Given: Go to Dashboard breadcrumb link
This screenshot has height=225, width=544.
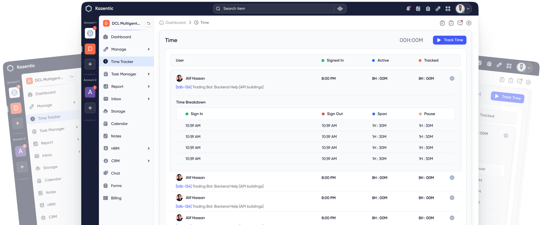Looking at the screenshot, I should [173, 23].
